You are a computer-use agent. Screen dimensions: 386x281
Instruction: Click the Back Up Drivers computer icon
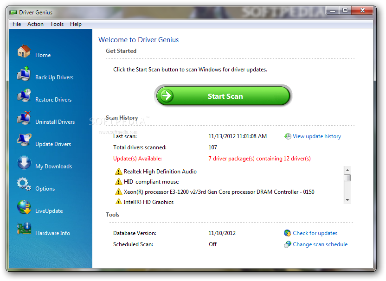point(24,73)
